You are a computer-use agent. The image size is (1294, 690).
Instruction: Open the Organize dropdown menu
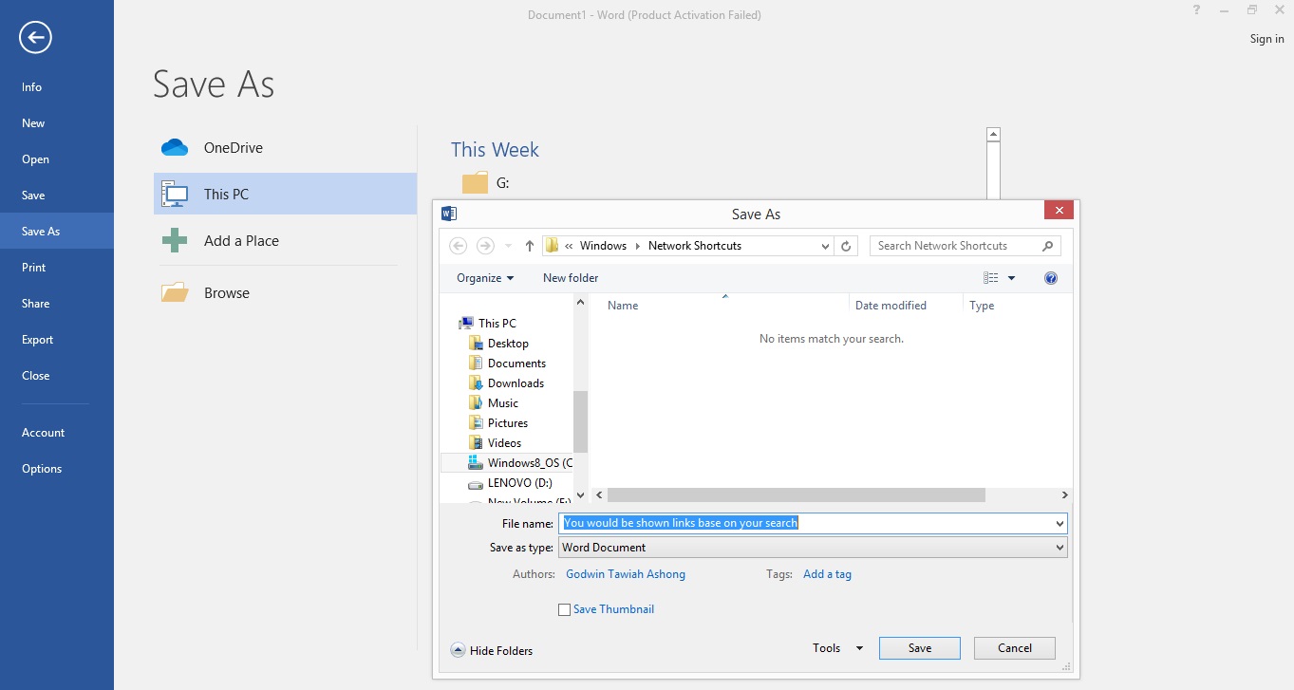pyautogui.click(x=485, y=278)
